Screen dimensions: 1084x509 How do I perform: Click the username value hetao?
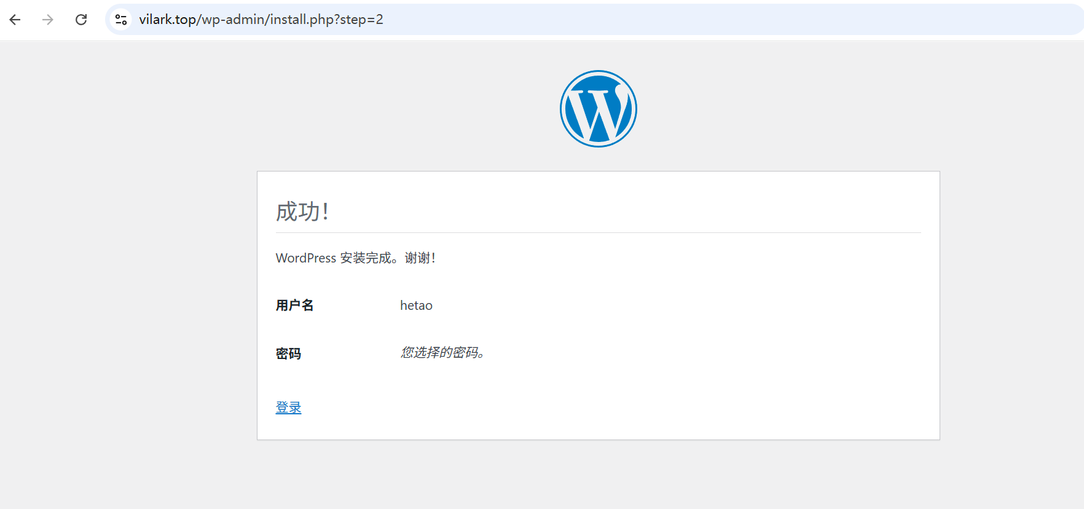(x=416, y=306)
